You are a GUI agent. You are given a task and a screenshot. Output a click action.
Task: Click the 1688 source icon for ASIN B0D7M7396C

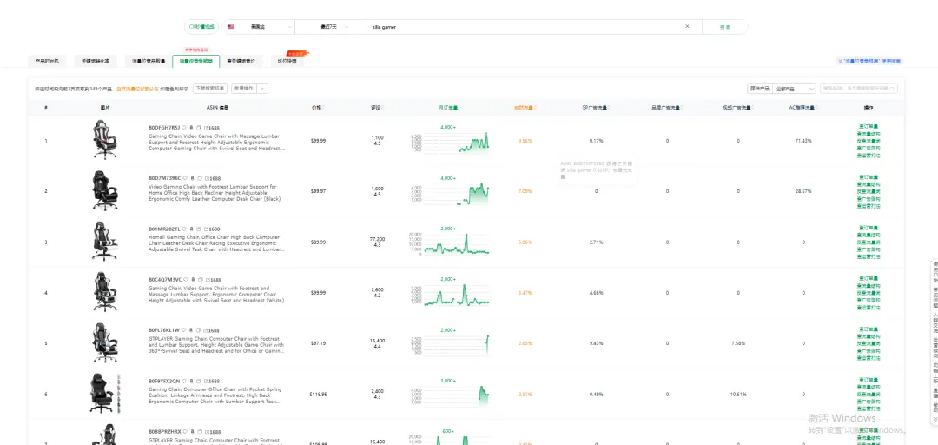213,178
